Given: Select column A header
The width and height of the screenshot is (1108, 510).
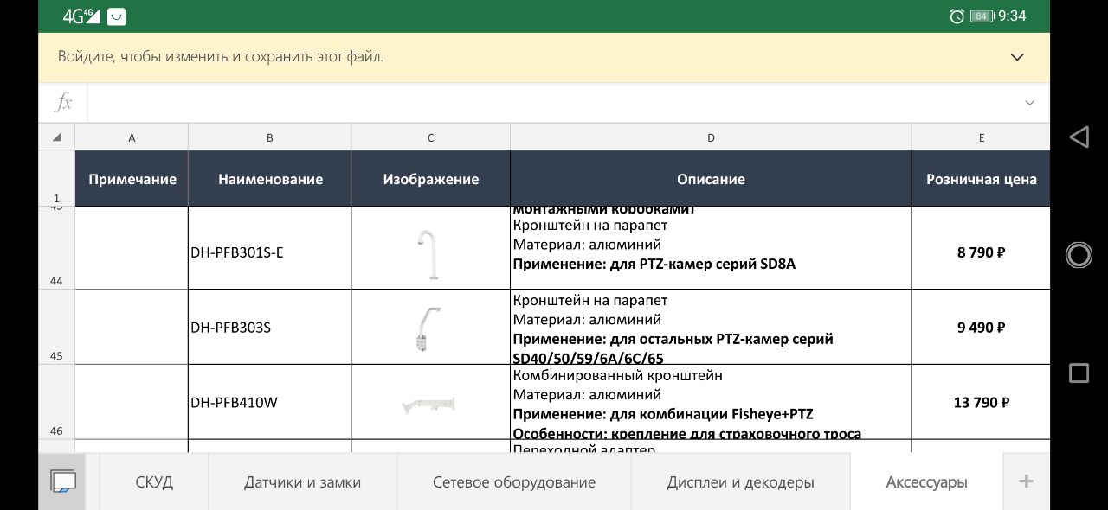Looking at the screenshot, I should [132, 137].
